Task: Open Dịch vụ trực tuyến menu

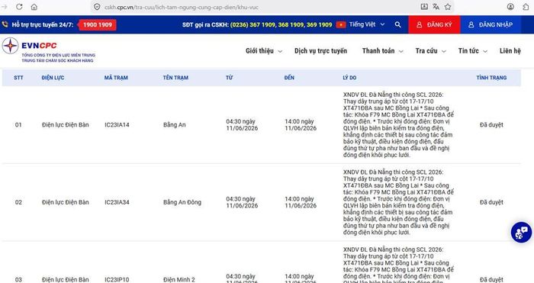Action: tap(321, 51)
